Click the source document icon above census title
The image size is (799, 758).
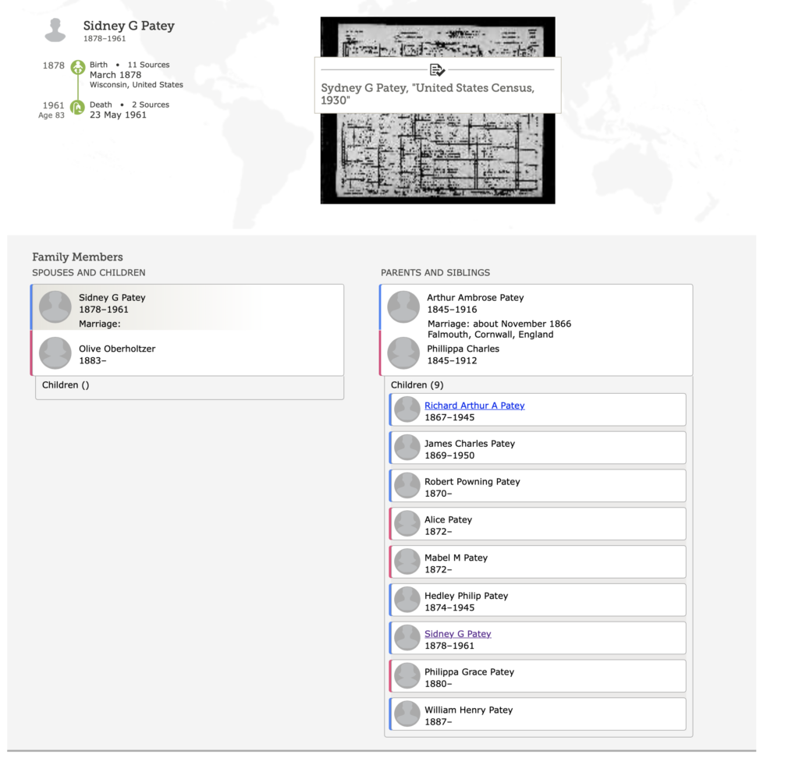437,69
